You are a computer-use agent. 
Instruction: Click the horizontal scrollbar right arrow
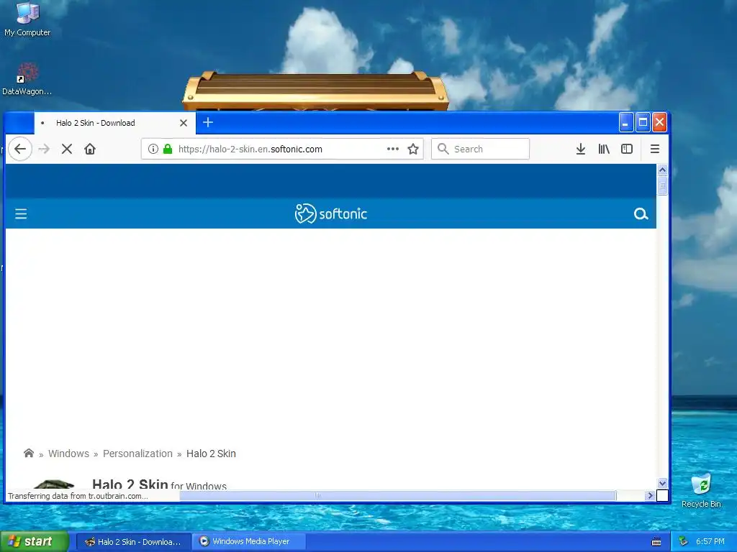[x=650, y=495]
